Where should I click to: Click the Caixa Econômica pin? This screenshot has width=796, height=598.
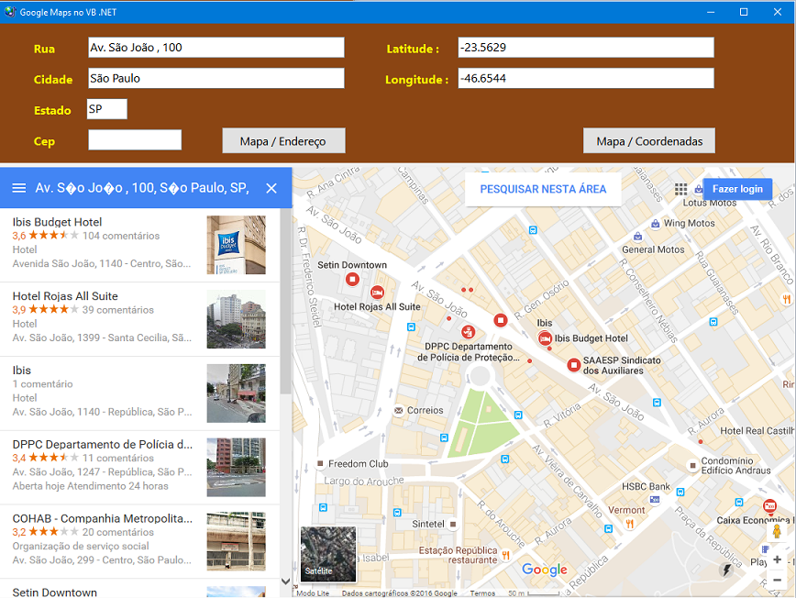[x=769, y=505]
